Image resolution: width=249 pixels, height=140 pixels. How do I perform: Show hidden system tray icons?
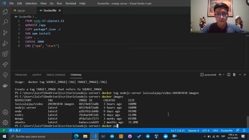pos(205,136)
